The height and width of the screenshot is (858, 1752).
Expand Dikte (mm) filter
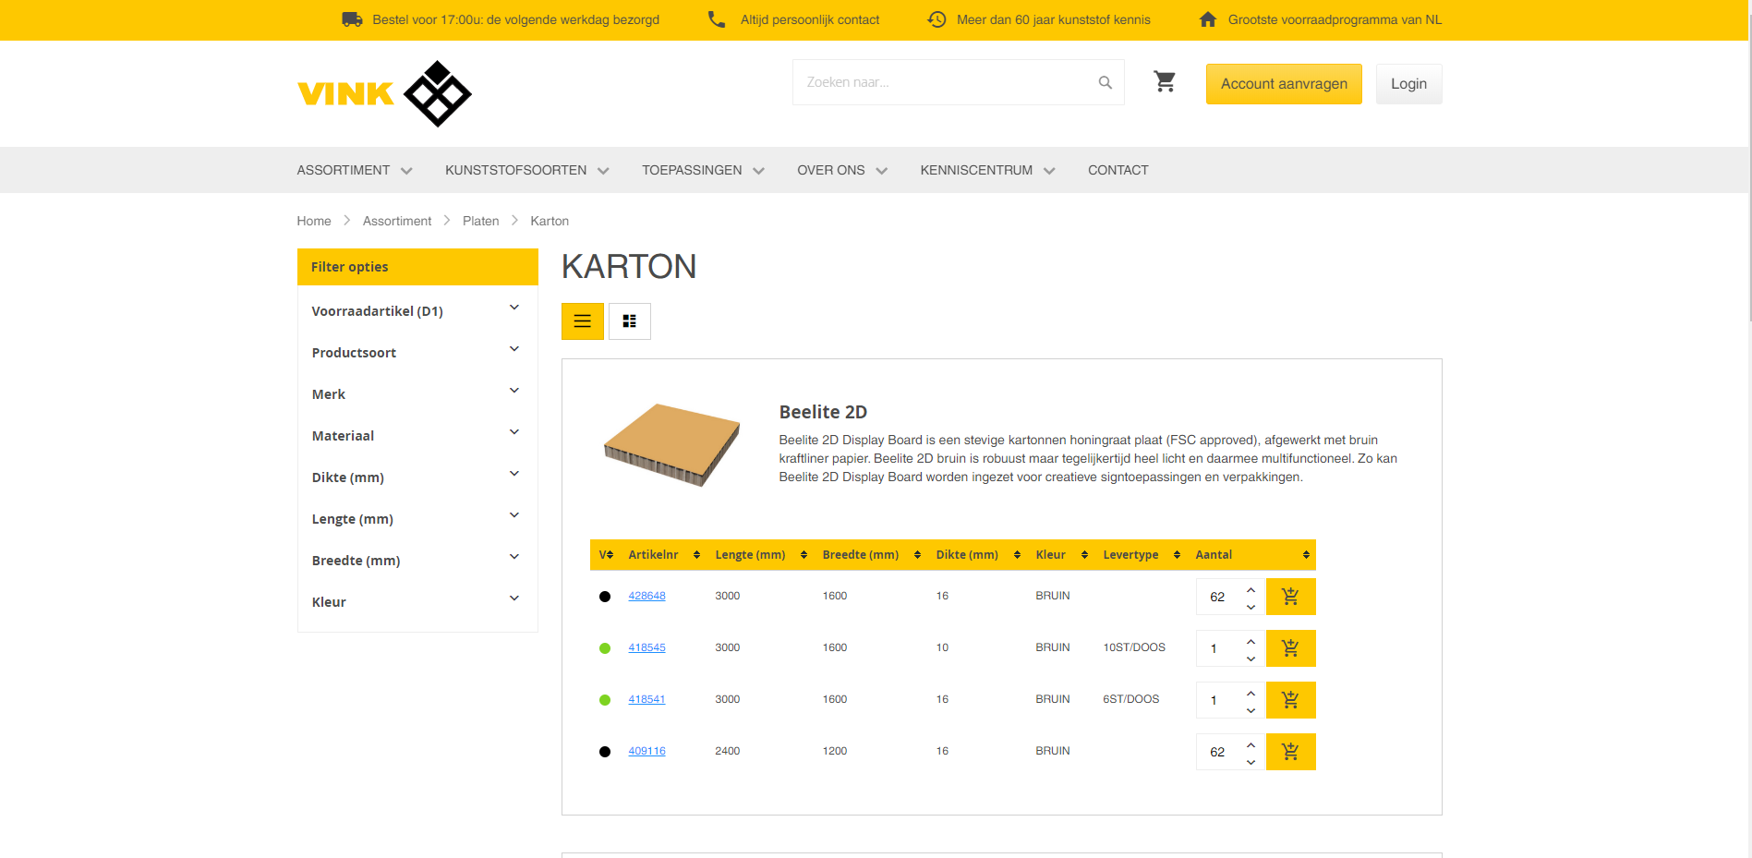pos(417,477)
